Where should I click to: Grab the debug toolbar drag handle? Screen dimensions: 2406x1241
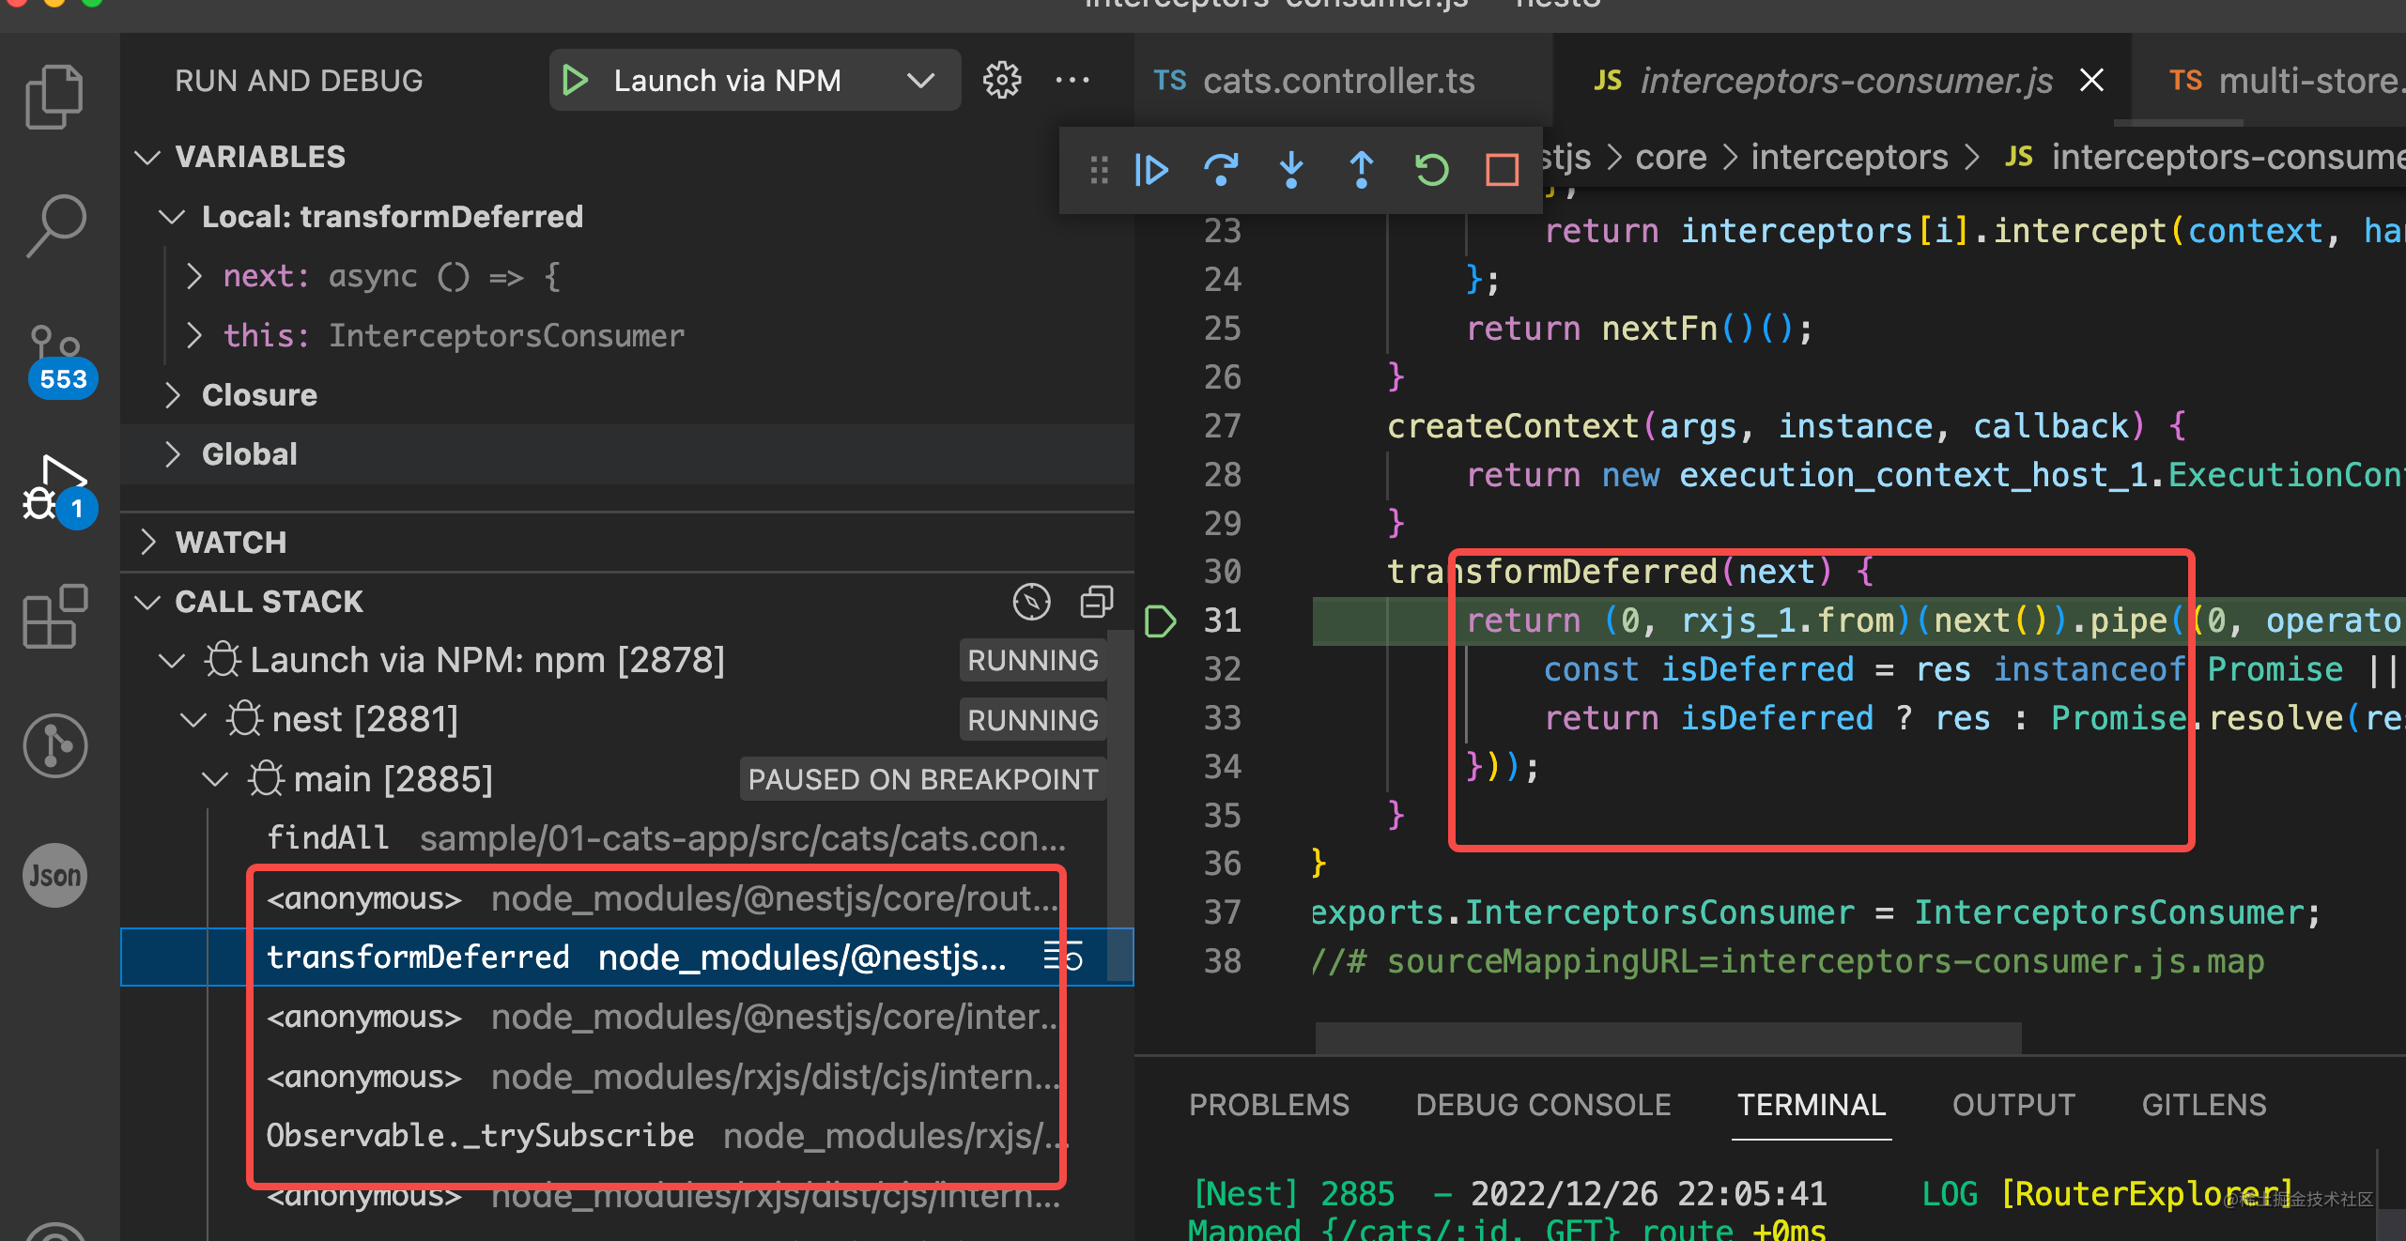[x=1099, y=170]
